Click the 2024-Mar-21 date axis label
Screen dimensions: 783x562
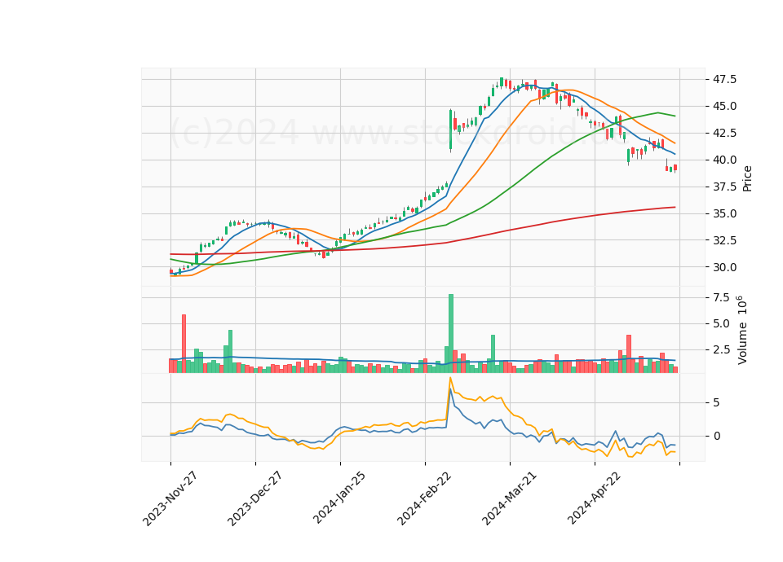pos(509,498)
